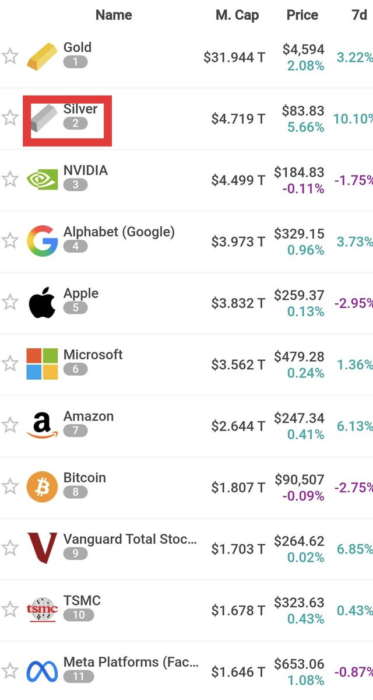Open the Meta Platforms name link

(x=131, y=662)
